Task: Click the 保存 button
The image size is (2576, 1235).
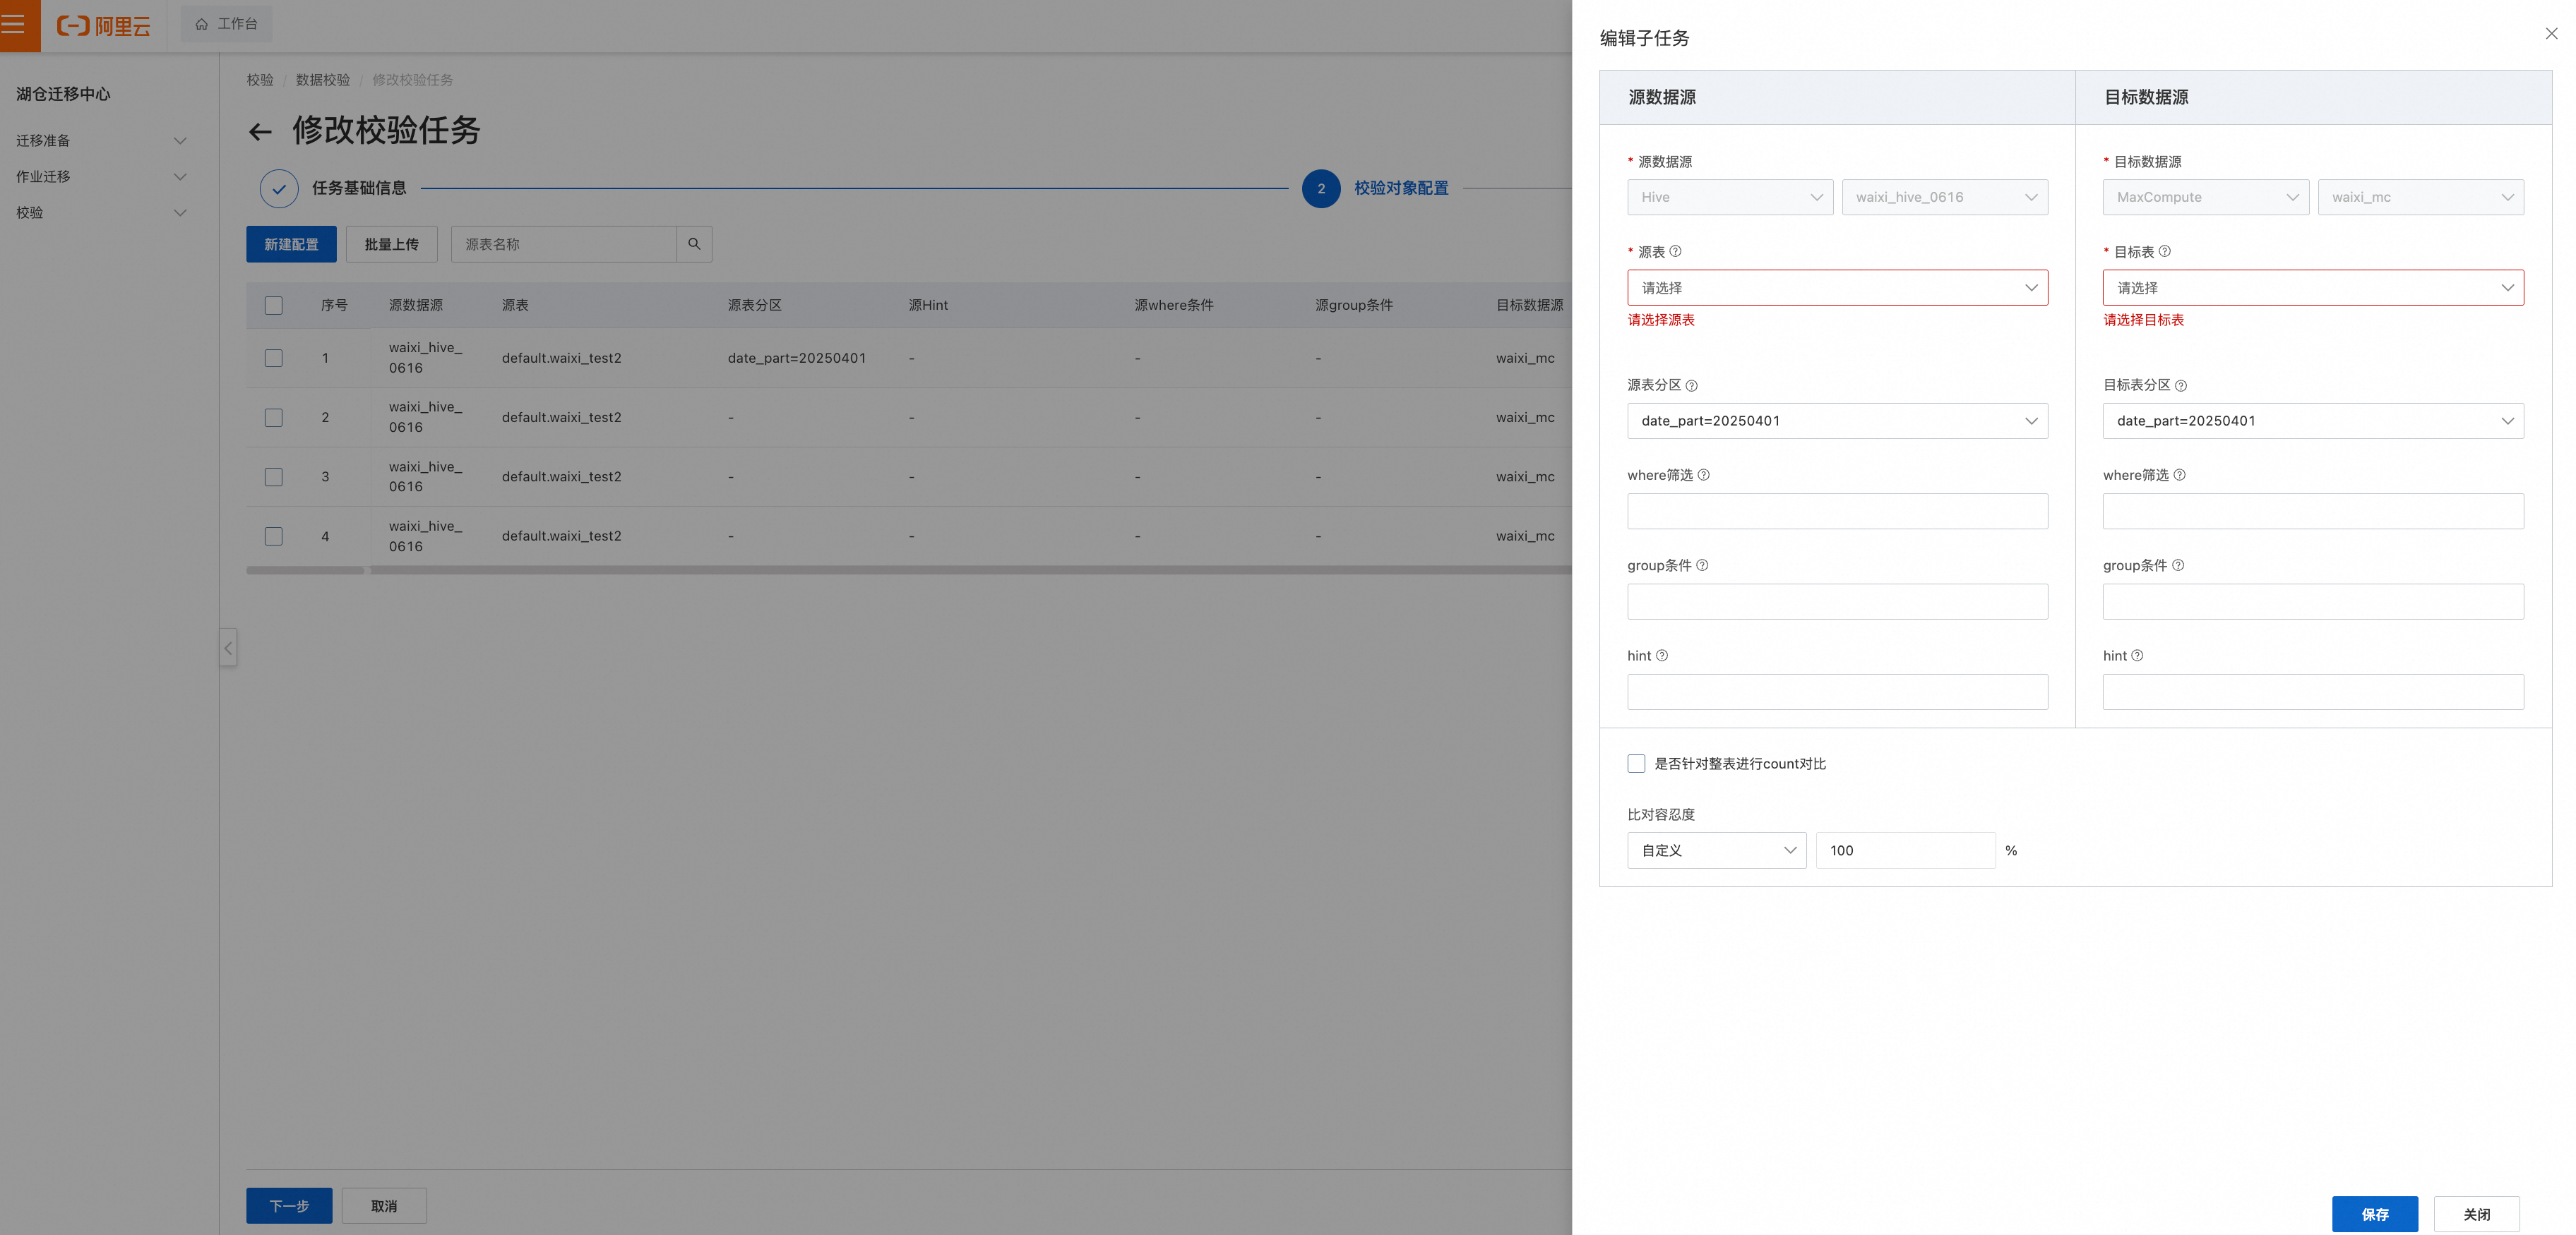Action: [x=2375, y=1214]
